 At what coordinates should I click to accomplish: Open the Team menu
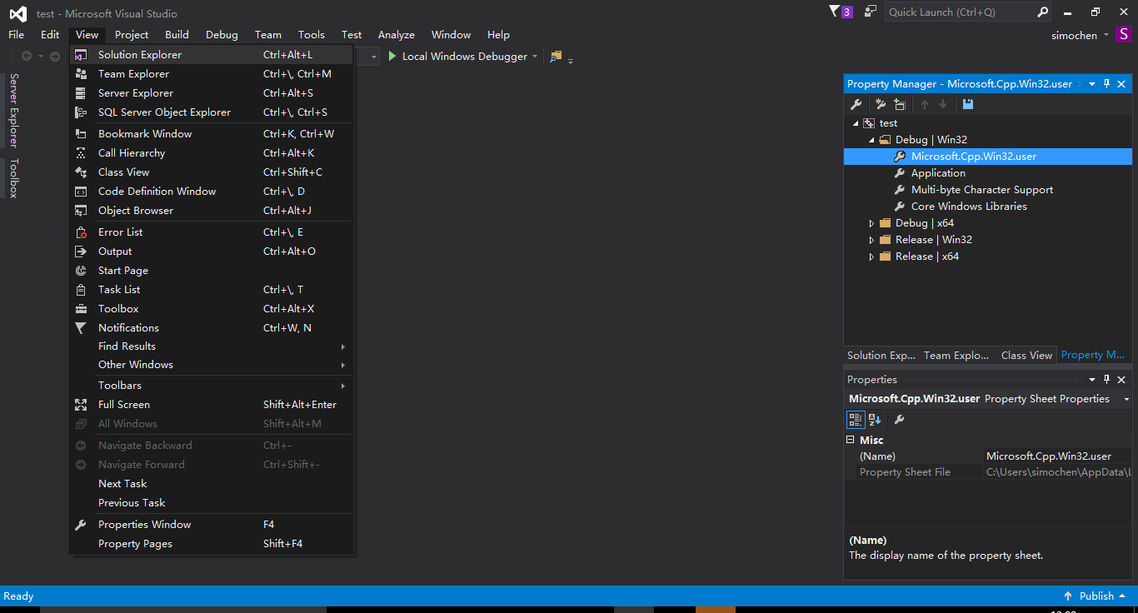pyautogui.click(x=268, y=35)
